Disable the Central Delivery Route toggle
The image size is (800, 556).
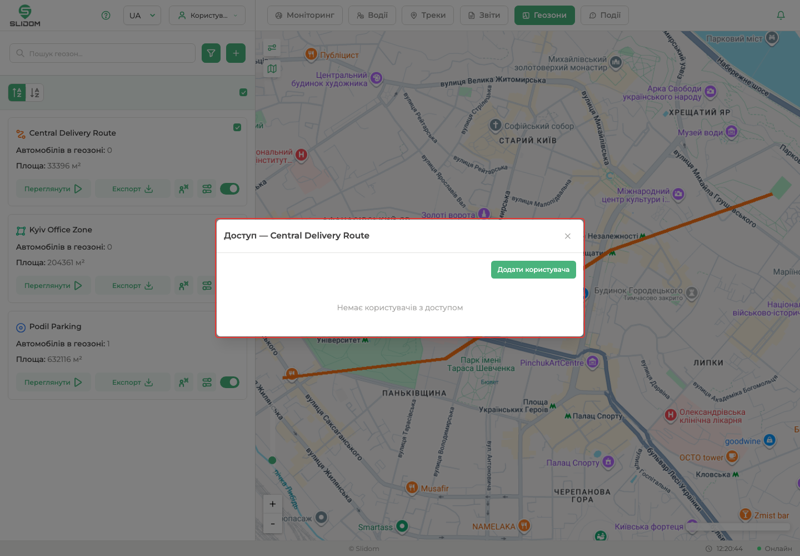[x=229, y=189]
